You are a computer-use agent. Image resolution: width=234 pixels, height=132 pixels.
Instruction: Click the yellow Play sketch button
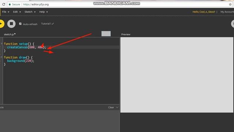pyautogui.click(x=2, y=23)
